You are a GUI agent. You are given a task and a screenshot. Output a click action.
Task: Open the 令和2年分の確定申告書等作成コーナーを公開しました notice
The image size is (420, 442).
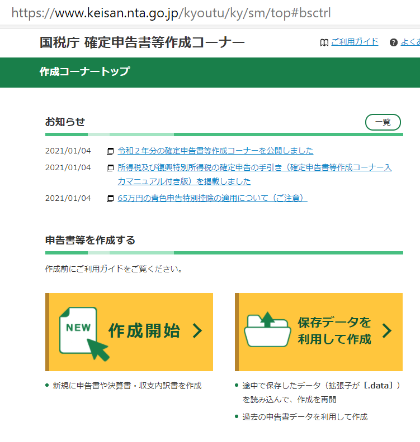point(215,151)
